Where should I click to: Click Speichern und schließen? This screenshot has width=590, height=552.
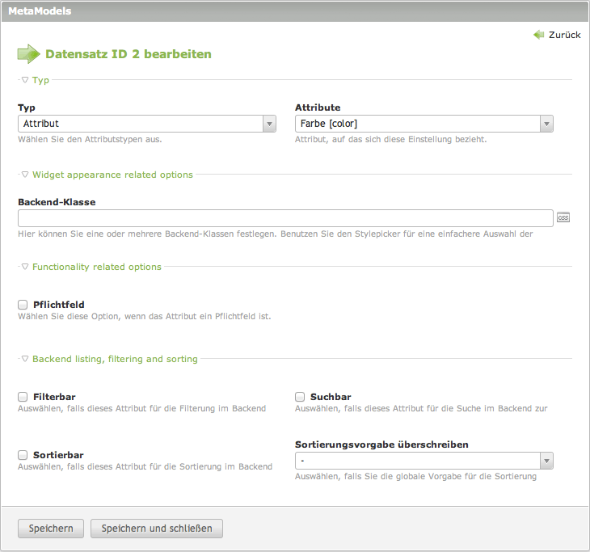[157, 529]
